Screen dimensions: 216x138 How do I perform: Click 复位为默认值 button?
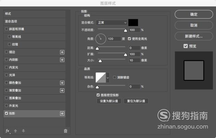click(x=136, y=101)
